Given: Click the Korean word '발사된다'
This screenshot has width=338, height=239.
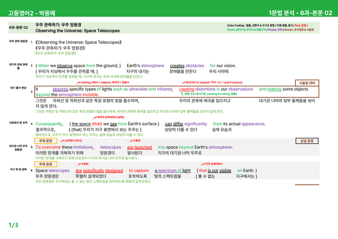Looking at the screenshot, I should pos(135,153).
